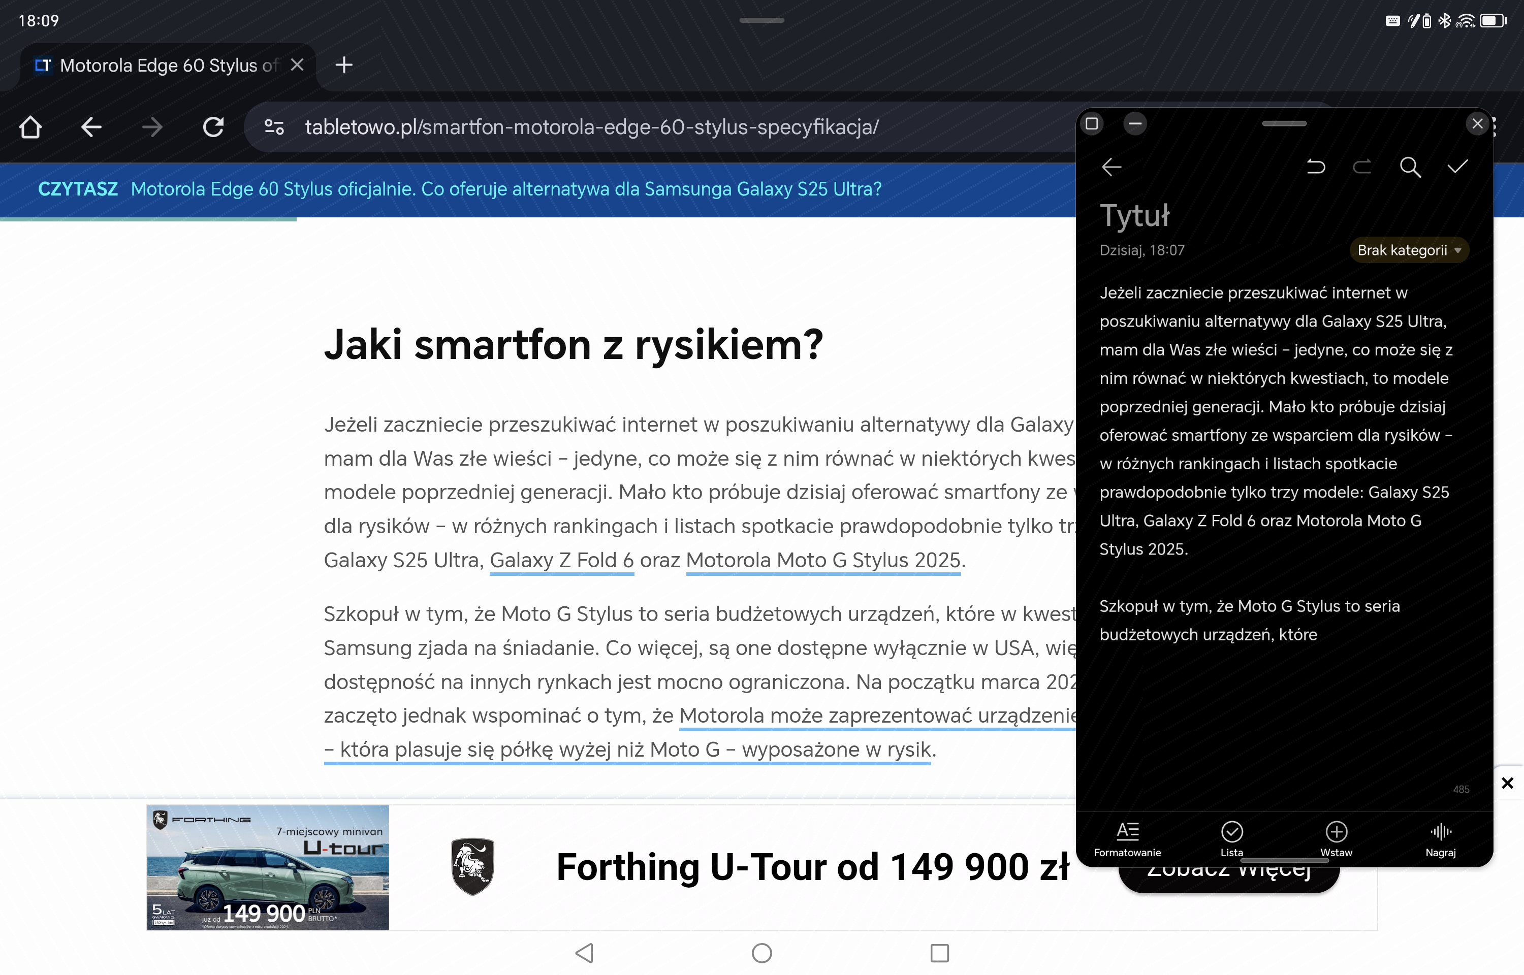Close the bottom ad banner

1508,783
